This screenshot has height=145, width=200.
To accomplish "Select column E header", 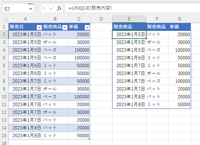I will 129,19.
